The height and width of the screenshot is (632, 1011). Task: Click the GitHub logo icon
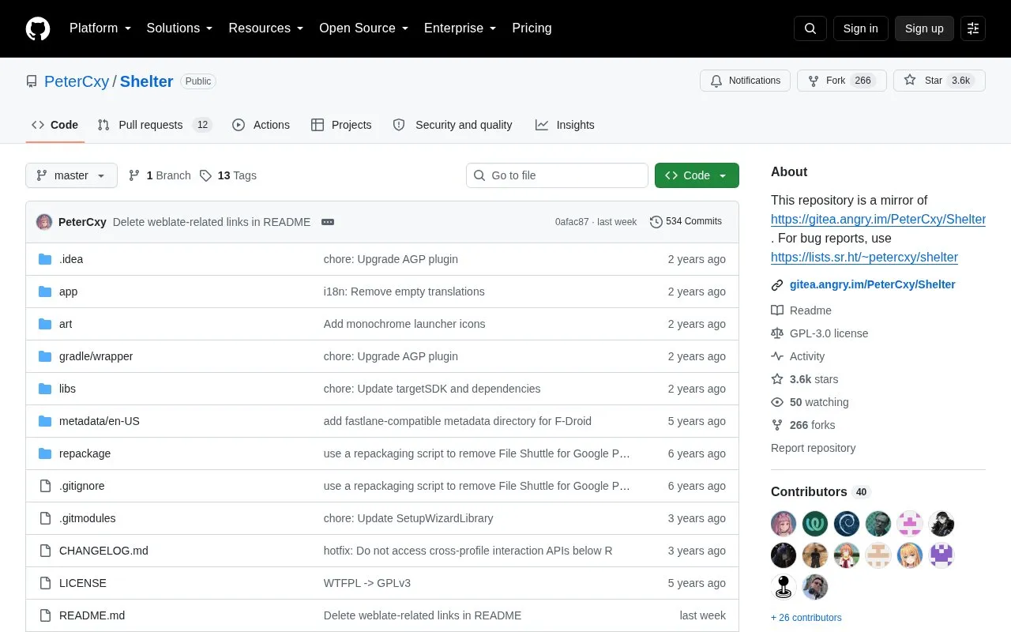[38, 28]
